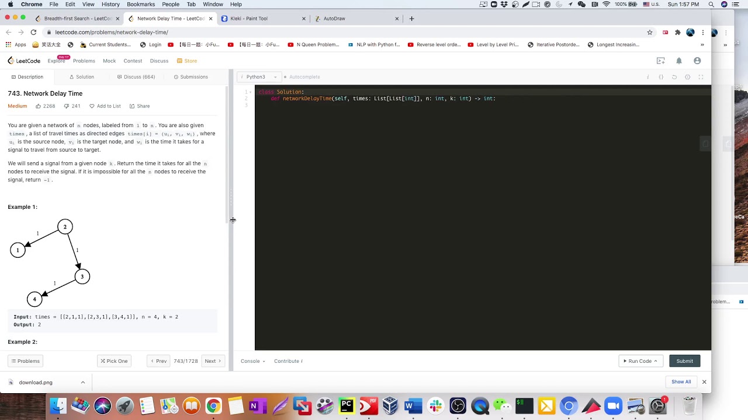Screen dimensions: 748x420
Task: Open the notifications bell
Action: click(x=679, y=61)
